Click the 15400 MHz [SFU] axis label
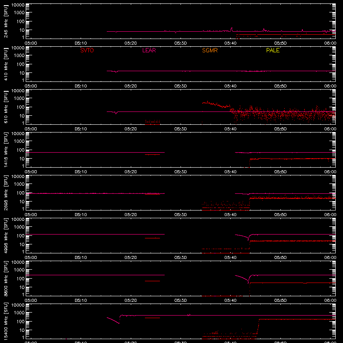Image resolution: width=343 pixels, height=343 pixels. (x=6, y=321)
